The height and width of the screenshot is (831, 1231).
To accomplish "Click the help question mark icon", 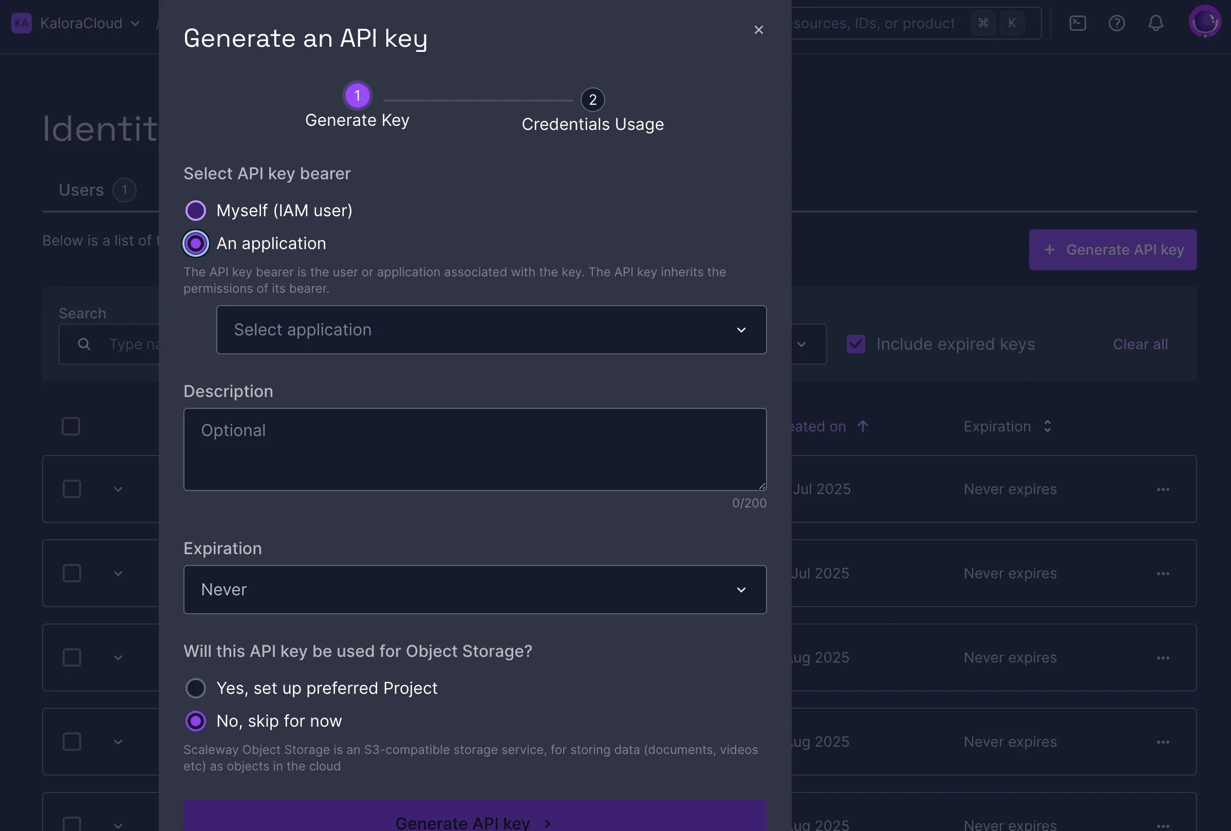I will click(1116, 23).
